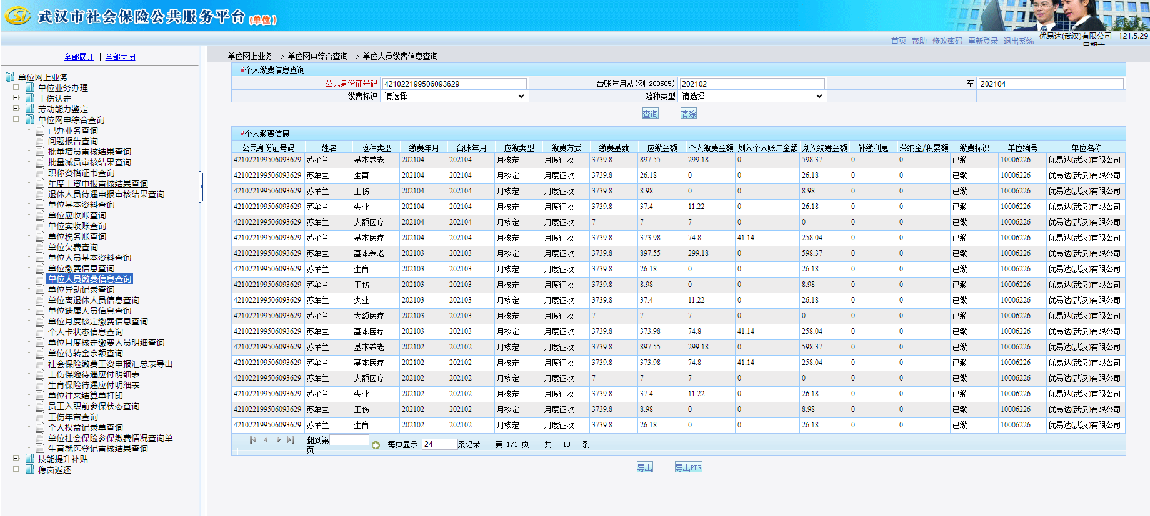The height and width of the screenshot is (516, 1150).
Task: Click the 单位网上业务 root book icon
Action: [x=10, y=77]
